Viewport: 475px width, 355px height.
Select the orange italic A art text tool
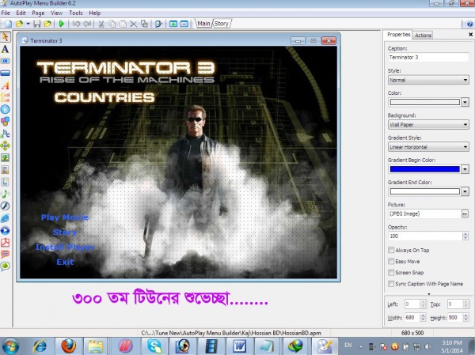(6, 85)
